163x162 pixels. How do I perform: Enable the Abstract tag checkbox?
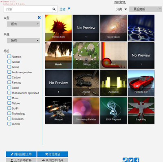9,56
